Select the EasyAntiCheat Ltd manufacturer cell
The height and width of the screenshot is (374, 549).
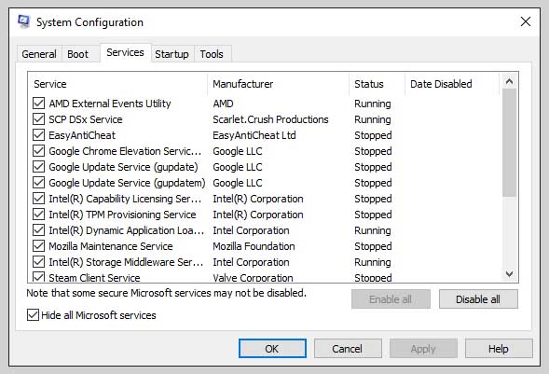point(254,135)
